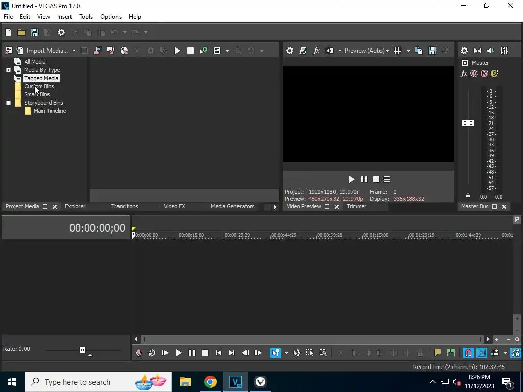Insert a marker using the marker icon

(437, 353)
